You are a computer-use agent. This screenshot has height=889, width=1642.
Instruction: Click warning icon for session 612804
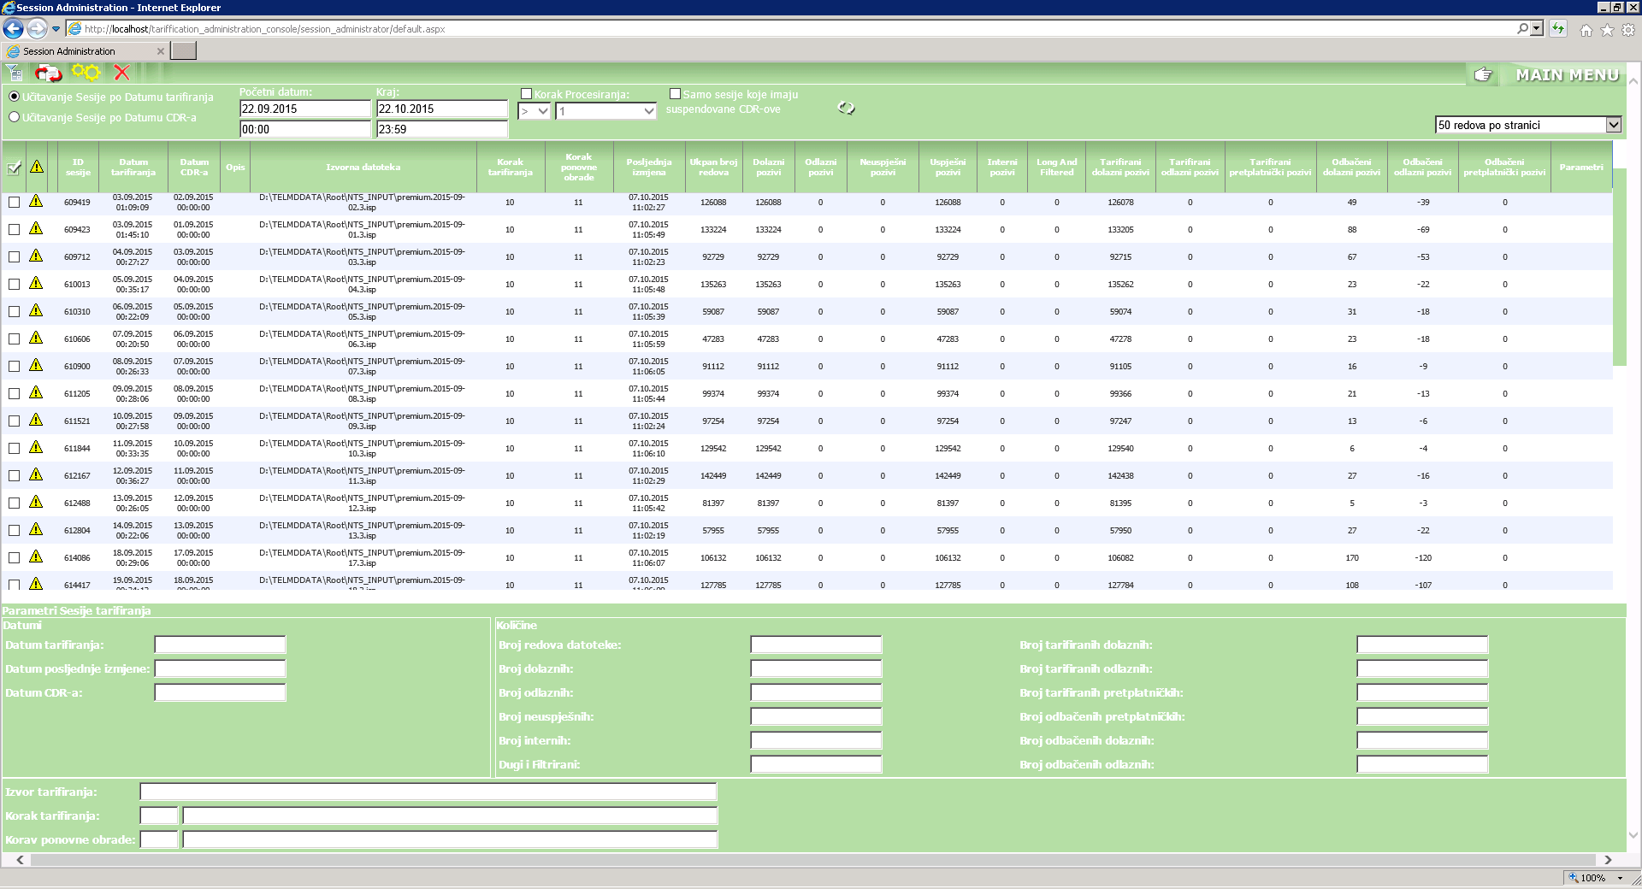36,529
